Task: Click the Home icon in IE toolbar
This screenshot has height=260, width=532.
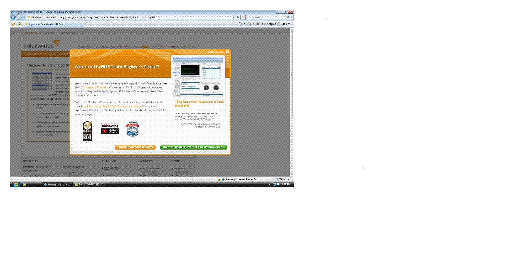Action: [240, 24]
